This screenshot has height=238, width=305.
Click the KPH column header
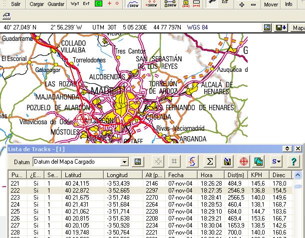pyautogui.click(x=259, y=175)
